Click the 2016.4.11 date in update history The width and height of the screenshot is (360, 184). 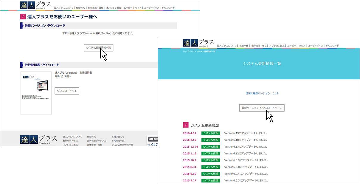190,133
